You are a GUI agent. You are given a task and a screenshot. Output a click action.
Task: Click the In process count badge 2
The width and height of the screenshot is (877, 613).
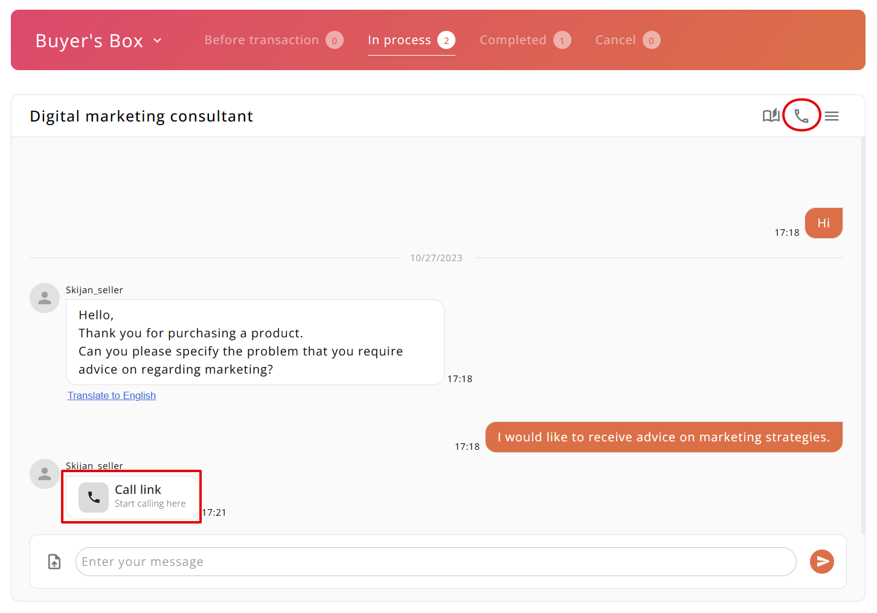(x=446, y=41)
